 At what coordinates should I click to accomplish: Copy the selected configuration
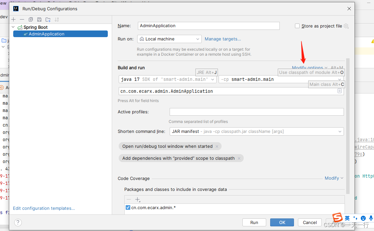pos(30,19)
